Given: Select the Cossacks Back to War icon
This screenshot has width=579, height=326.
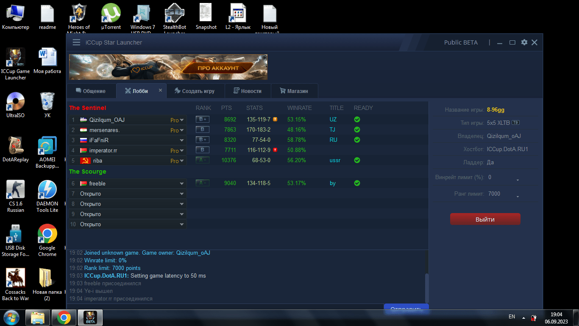Looking at the screenshot, I should click(x=16, y=285).
